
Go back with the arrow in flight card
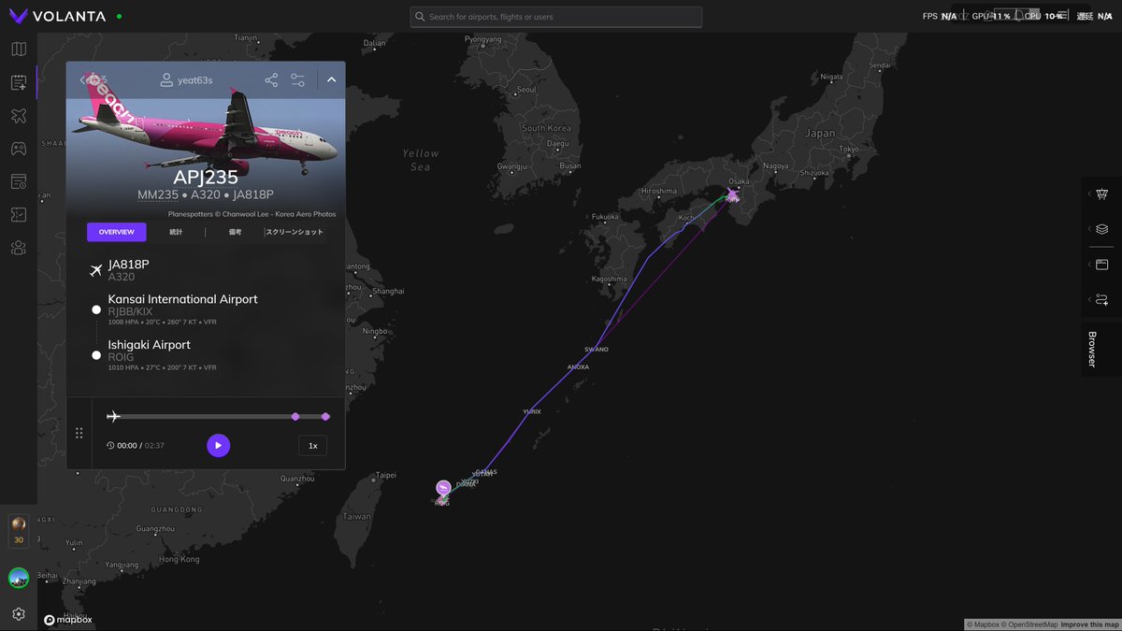(x=83, y=80)
